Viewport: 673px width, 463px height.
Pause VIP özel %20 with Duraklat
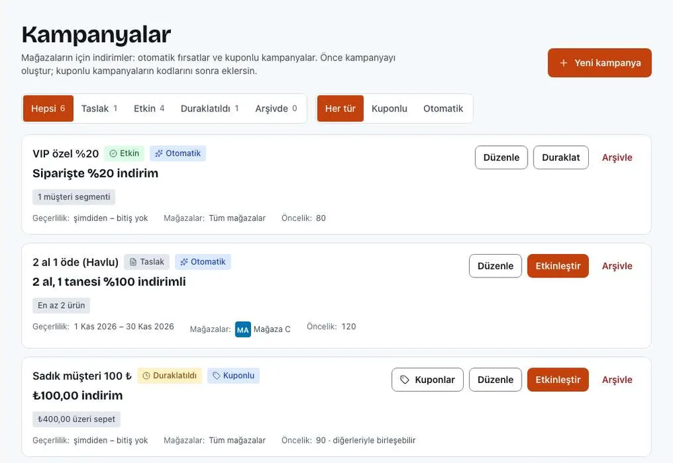click(561, 157)
